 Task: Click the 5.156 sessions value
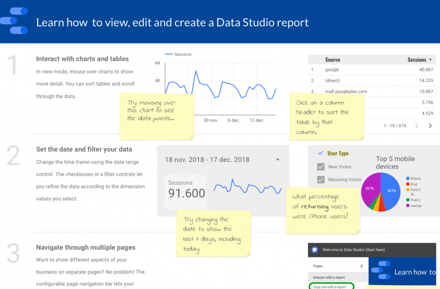coord(427,102)
